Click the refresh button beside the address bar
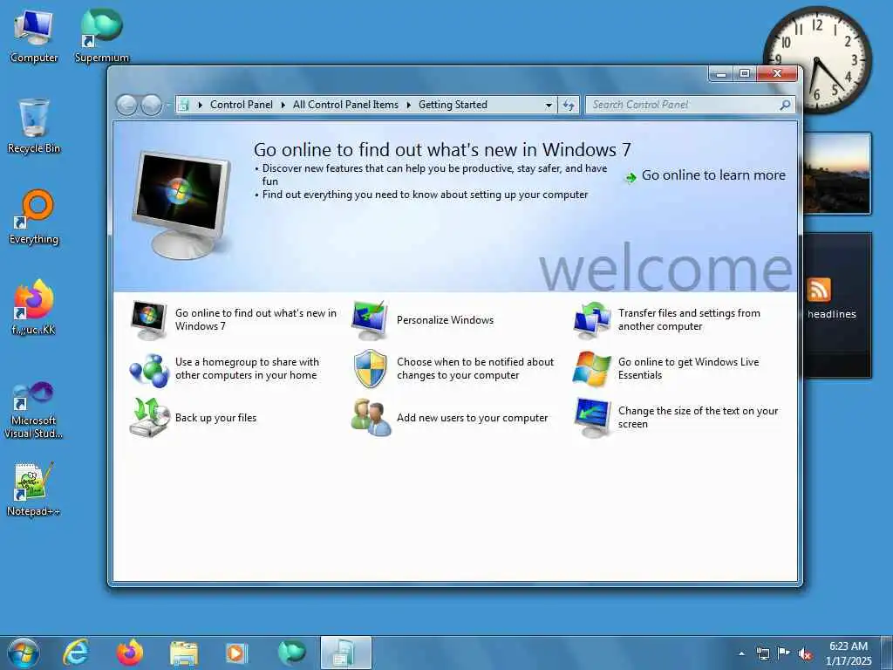This screenshot has height=670, width=893. tap(569, 105)
